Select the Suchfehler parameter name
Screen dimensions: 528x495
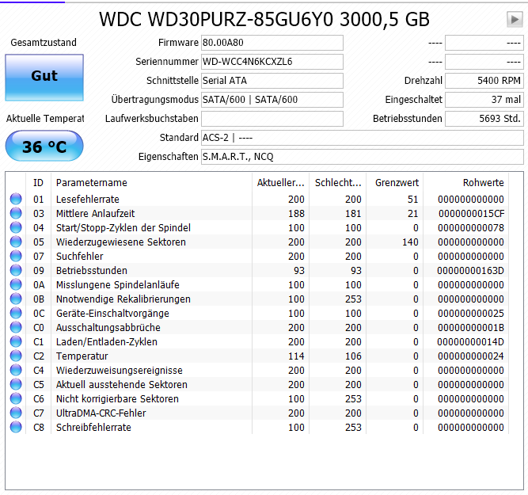79,257
